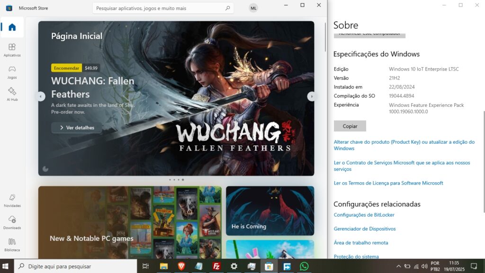Select the last carousel page dot
485x273 pixels.
coord(183,180)
